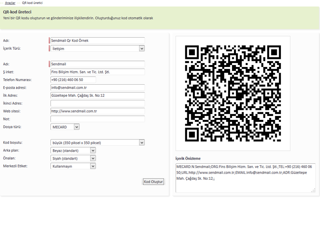The width and height of the screenshot is (320, 225).
Task: Open the Dosya türü MECARD dropdown
Action: click(x=65, y=127)
